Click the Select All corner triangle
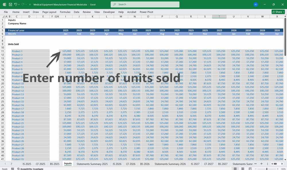Image resolution: width=287 pixels, height=170 pixels. pos(3,17)
